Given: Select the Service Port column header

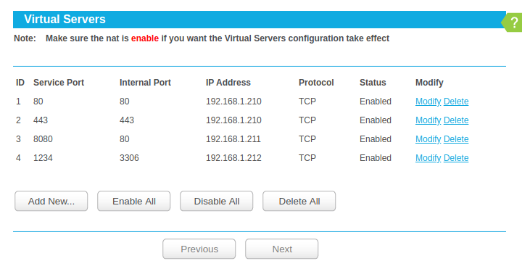Looking at the screenshot, I should tap(59, 83).
